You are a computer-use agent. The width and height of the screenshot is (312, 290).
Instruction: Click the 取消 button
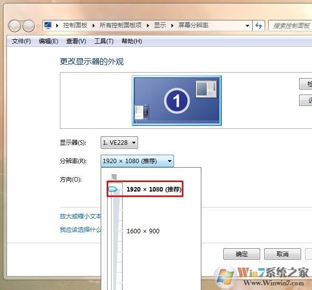(282, 254)
